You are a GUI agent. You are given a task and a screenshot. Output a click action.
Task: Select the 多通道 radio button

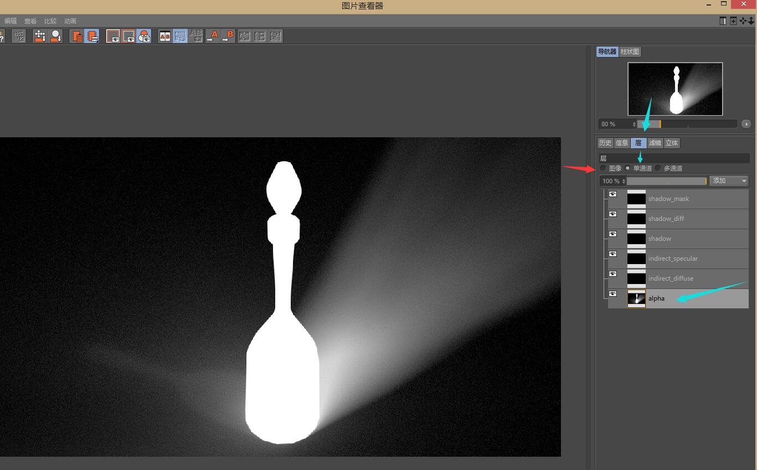coord(658,168)
